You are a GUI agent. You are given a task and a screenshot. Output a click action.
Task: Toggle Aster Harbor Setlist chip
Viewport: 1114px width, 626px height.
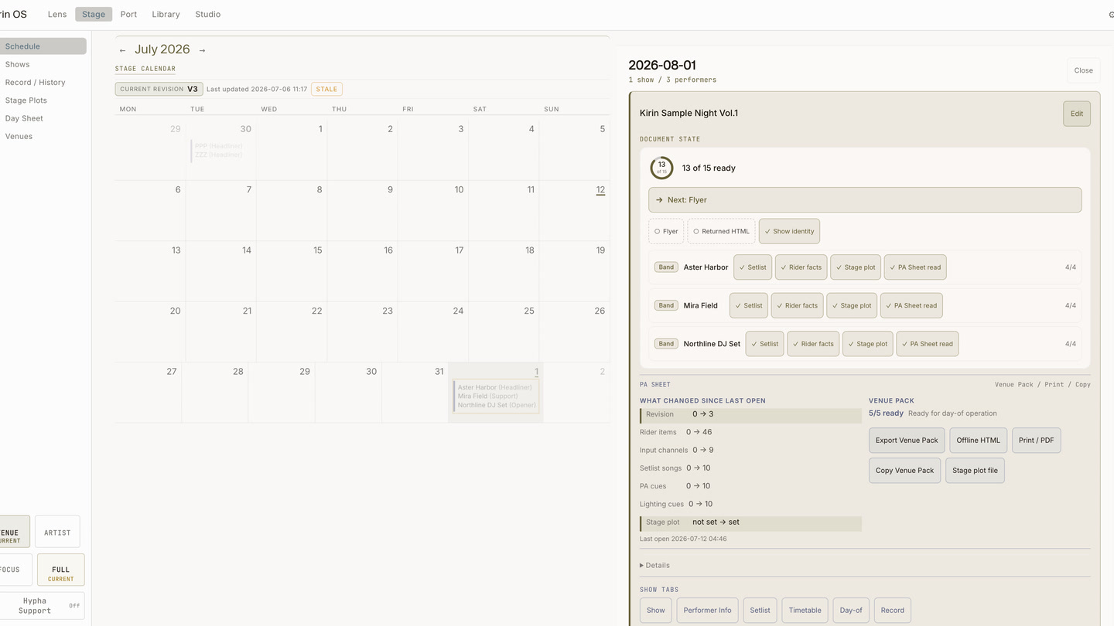click(753, 267)
